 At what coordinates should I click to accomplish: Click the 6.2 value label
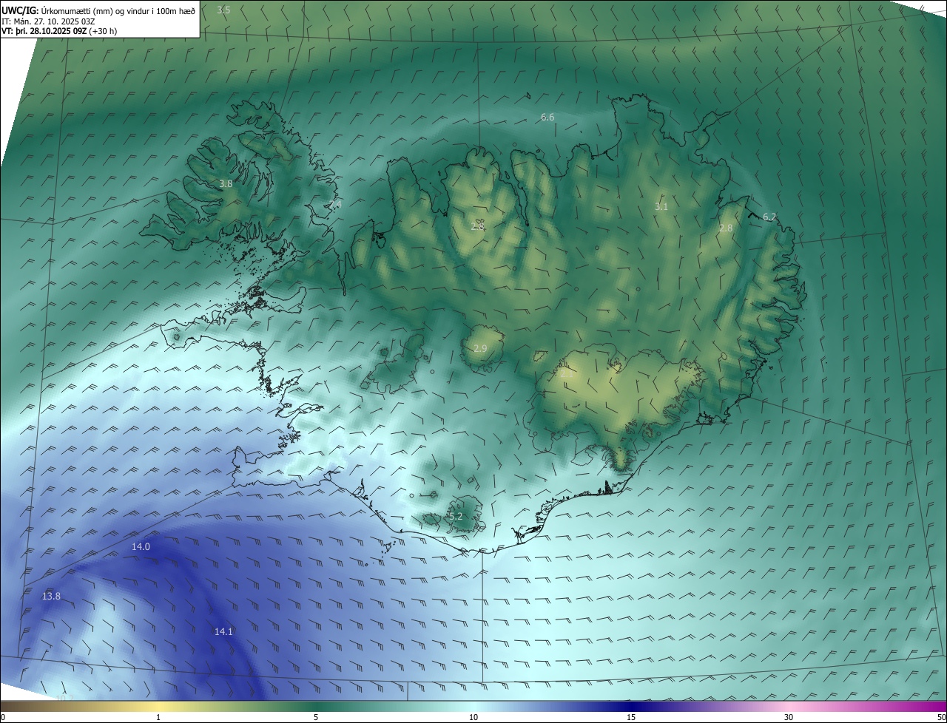tap(769, 217)
